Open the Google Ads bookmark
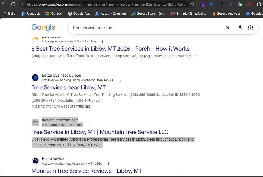This screenshot has width=263, height=177. tap(79, 14)
